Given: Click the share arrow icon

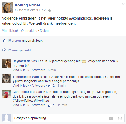Looking at the screenshot, I should [4, 50].
